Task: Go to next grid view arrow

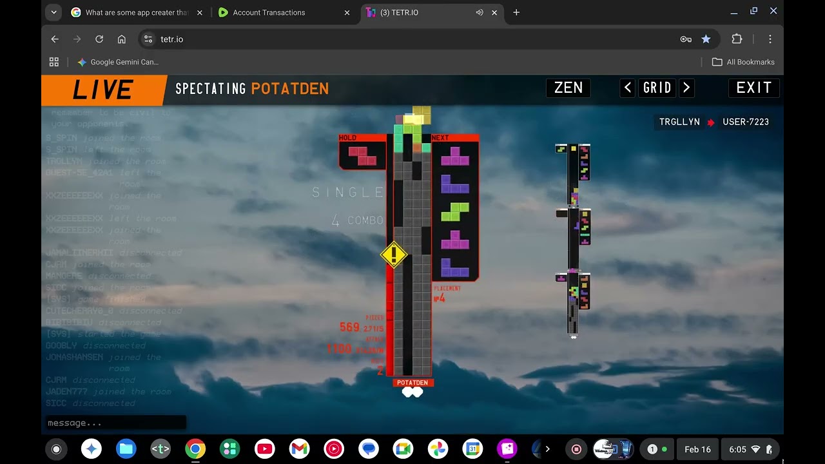Action: pos(687,88)
